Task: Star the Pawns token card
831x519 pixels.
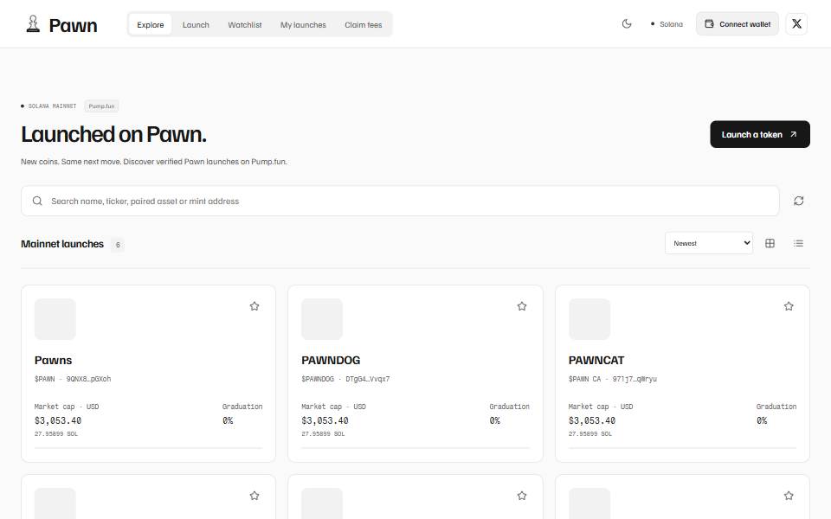Action: pos(254,306)
